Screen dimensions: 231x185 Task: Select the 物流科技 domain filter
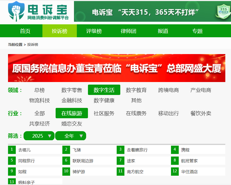point(40,100)
